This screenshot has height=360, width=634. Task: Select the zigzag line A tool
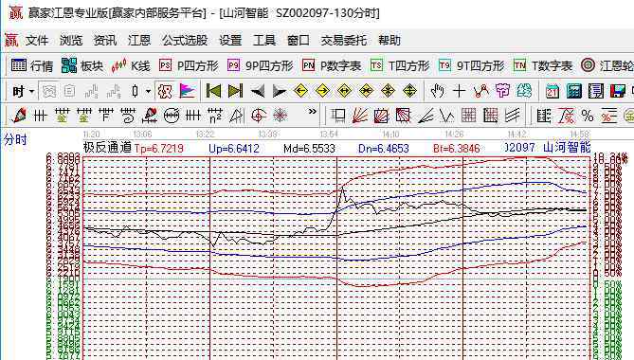coord(481,91)
